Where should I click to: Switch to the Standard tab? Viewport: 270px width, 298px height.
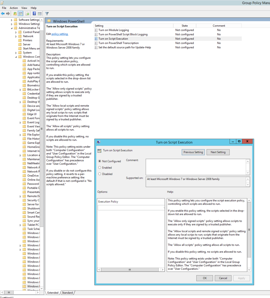(x=67, y=293)
